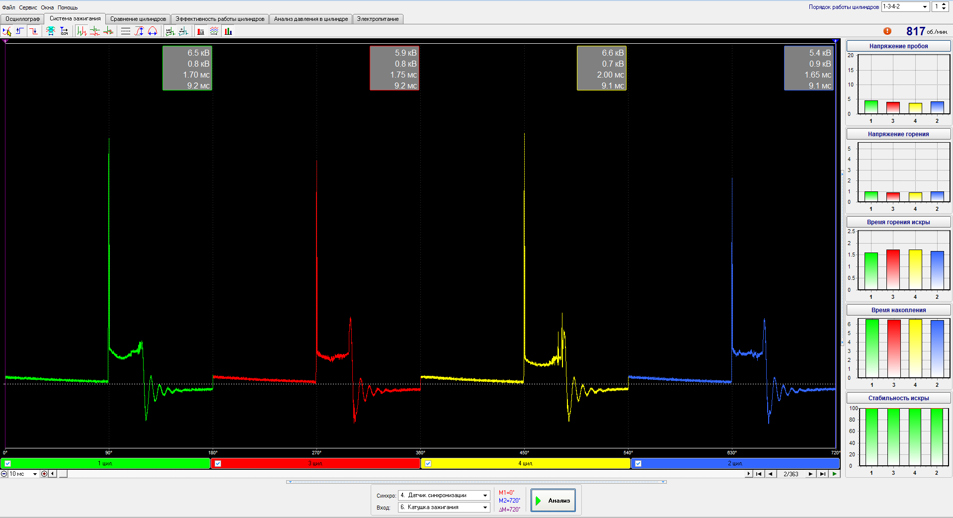Toggle the cylinder 3 red checkbox

[218, 463]
